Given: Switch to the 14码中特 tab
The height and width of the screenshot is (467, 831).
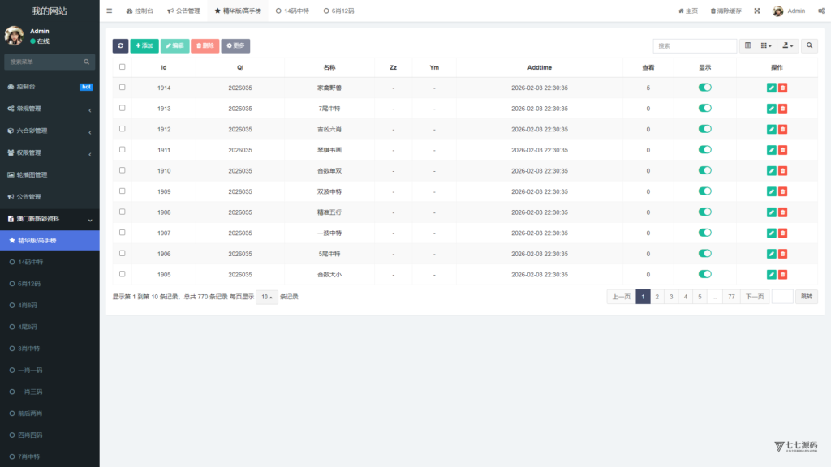Looking at the screenshot, I should (292, 11).
